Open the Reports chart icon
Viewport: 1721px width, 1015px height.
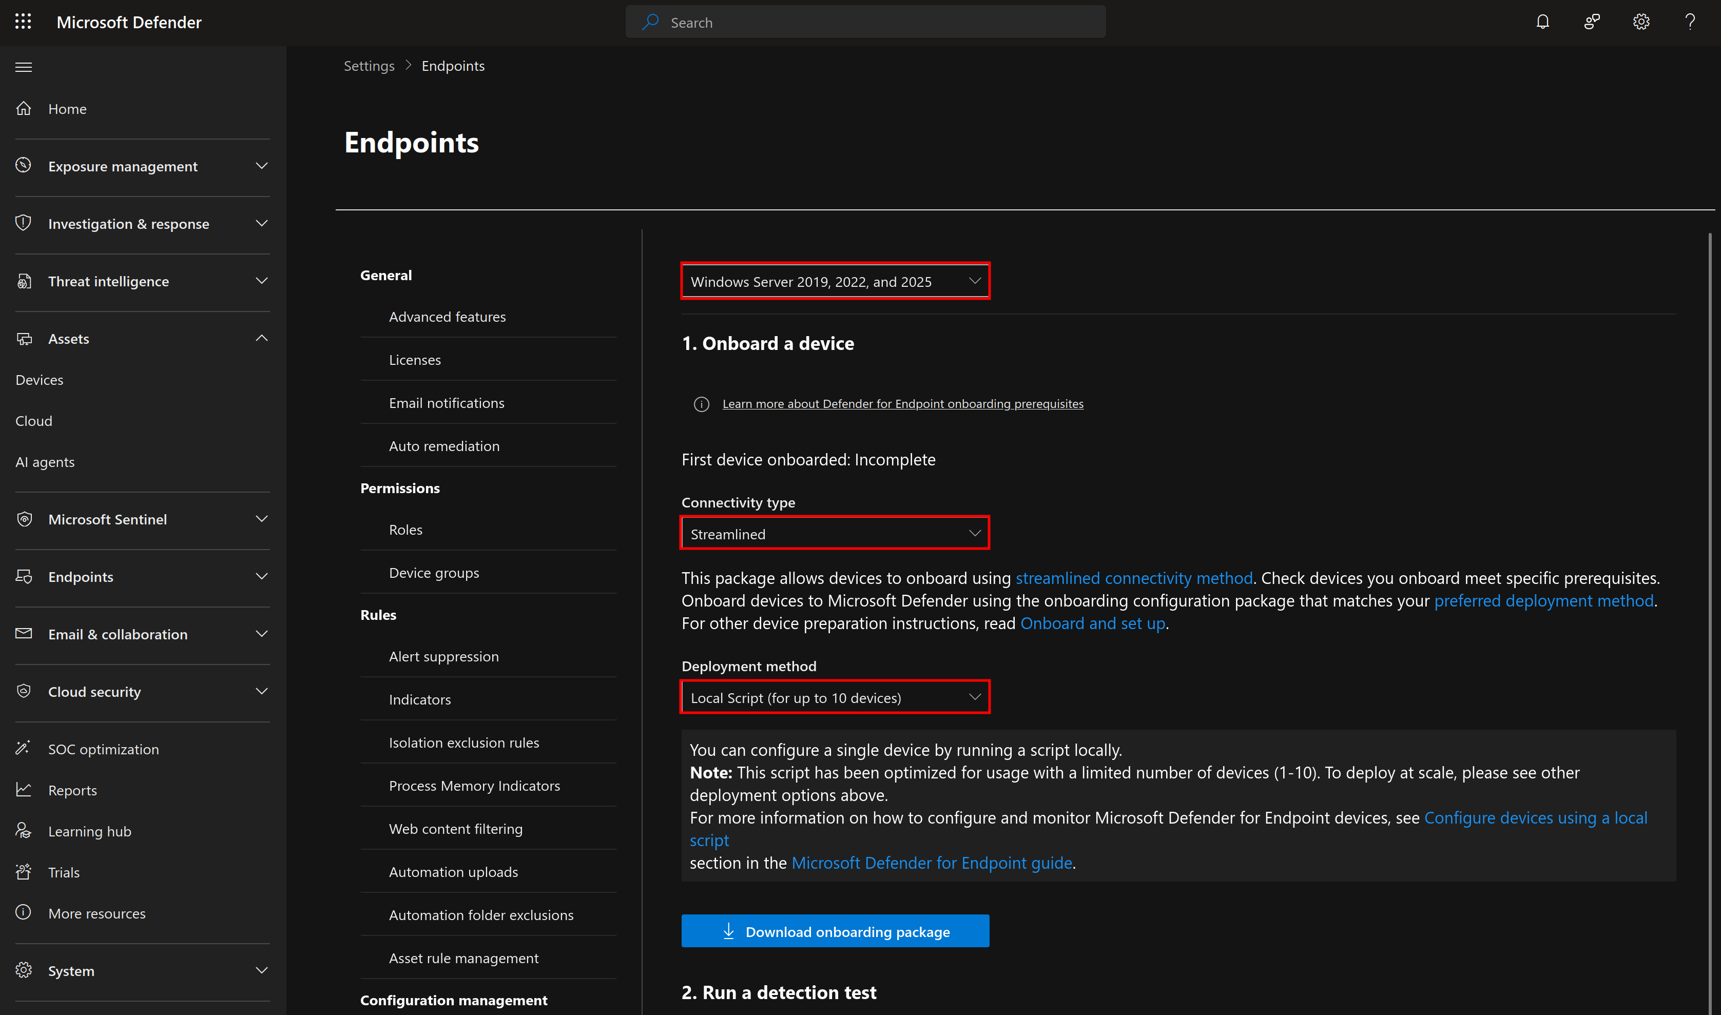(x=24, y=790)
